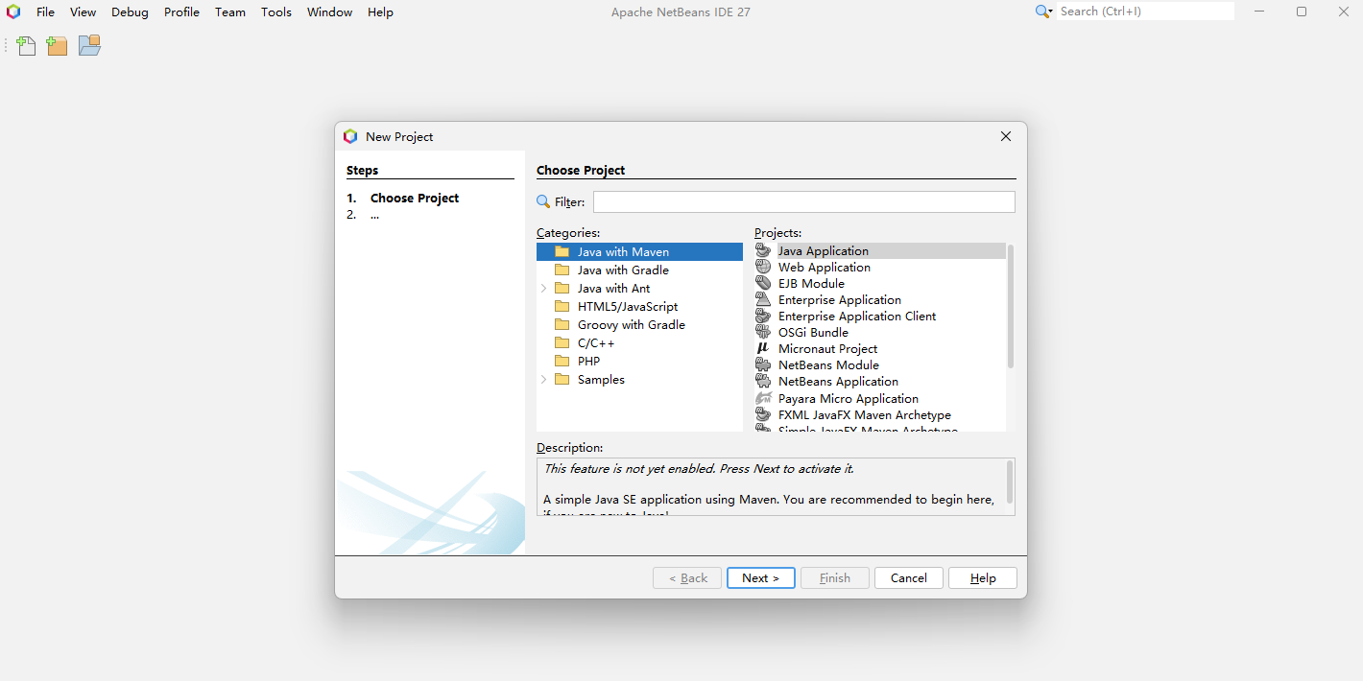Click the Open Project toolbar icon
Screen dimensions: 1363x681
tap(88, 45)
